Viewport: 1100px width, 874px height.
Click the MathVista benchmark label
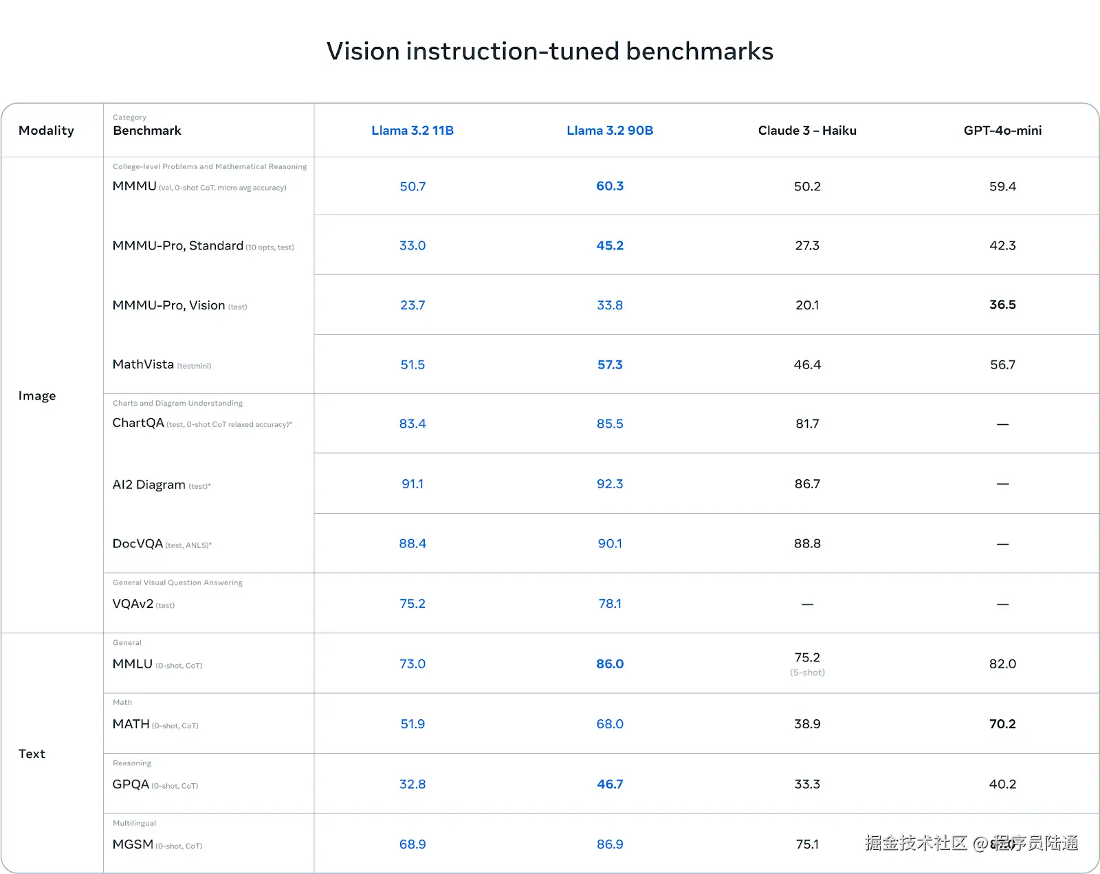(x=143, y=364)
